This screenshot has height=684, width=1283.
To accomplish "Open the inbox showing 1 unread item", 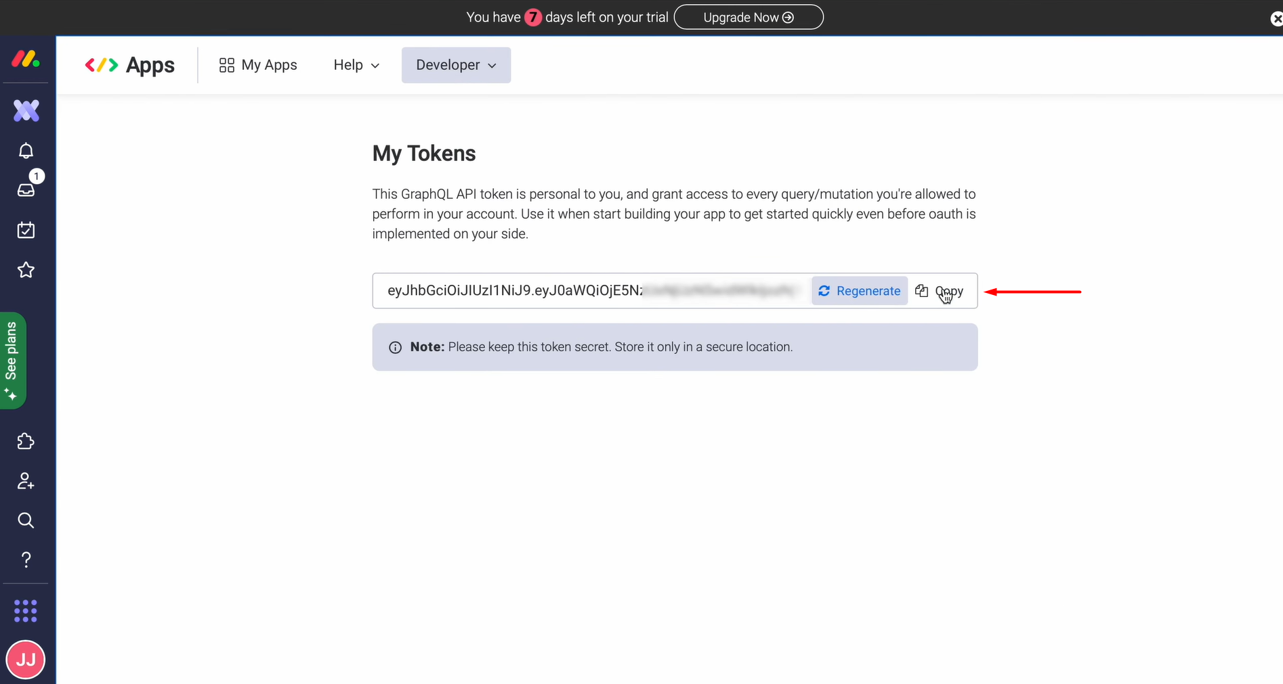I will (x=25, y=190).
